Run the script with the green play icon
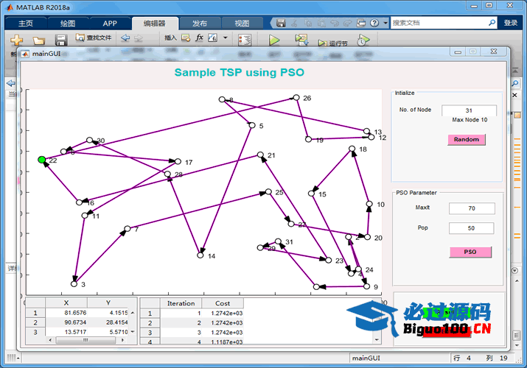The width and height of the screenshot is (527, 368). 274,40
